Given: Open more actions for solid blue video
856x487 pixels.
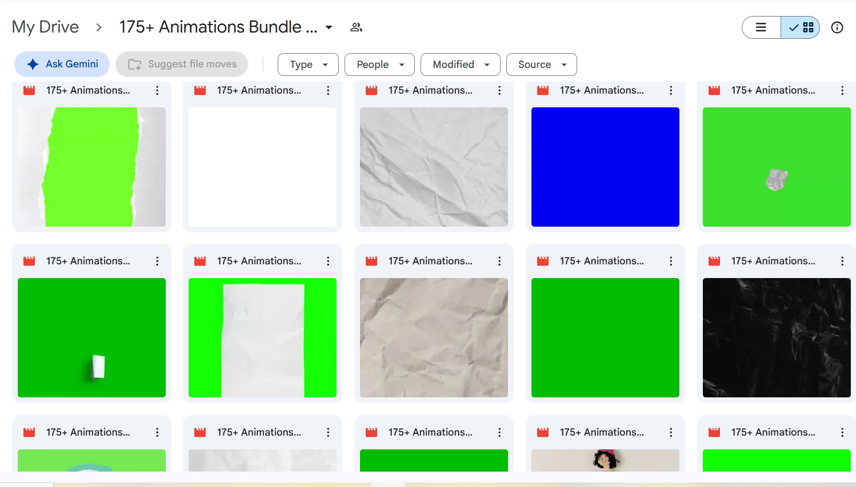Looking at the screenshot, I should pos(671,90).
